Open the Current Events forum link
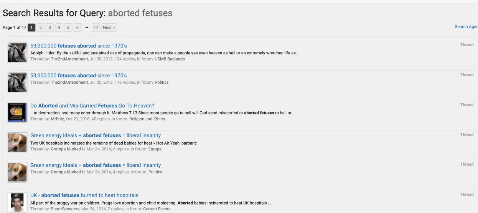This screenshot has width=478, height=213. pyautogui.click(x=157, y=209)
